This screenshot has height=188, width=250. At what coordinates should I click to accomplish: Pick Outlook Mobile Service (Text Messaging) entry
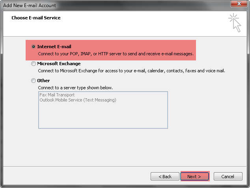tap(78, 100)
